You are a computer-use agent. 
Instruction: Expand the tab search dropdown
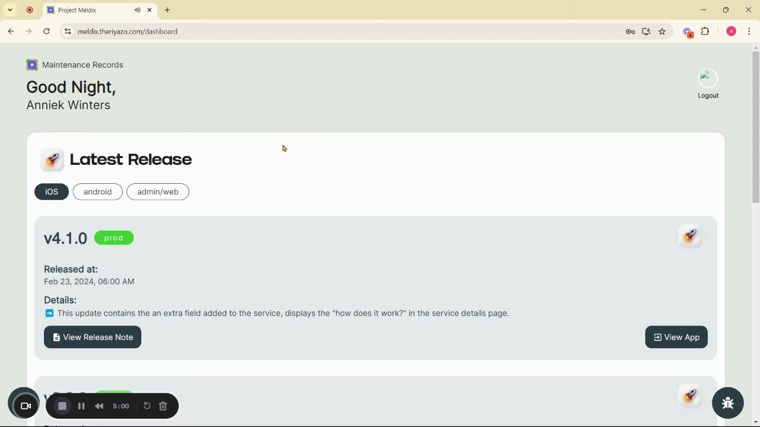click(x=10, y=10)
